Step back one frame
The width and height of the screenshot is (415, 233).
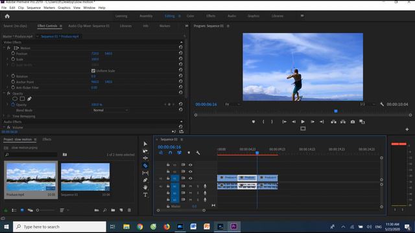point(294,122)
